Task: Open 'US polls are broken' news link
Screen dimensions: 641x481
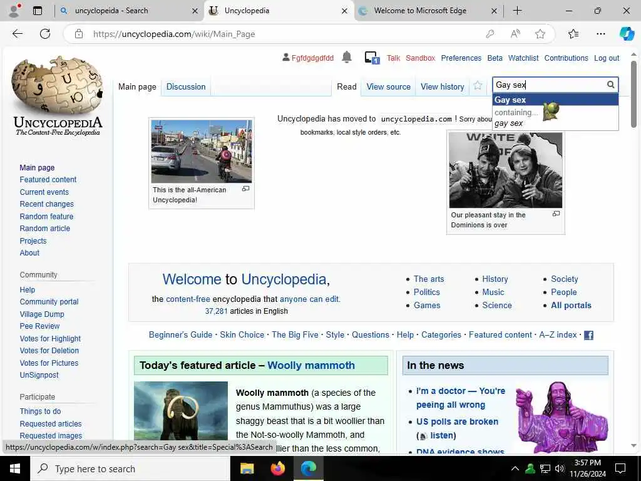Action: tap(457, 422)
